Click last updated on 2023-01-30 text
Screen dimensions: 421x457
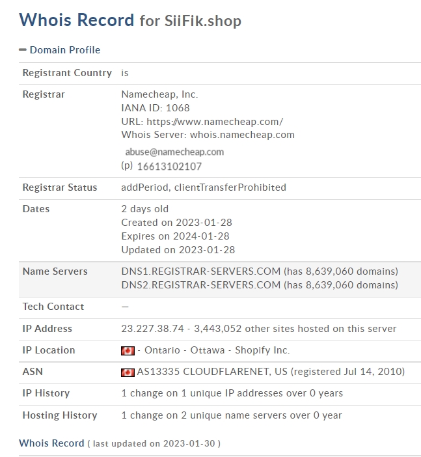click(x=154, y=443)
